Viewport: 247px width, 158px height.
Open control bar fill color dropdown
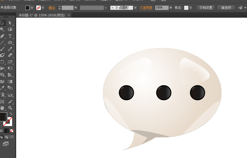[32, 8]
